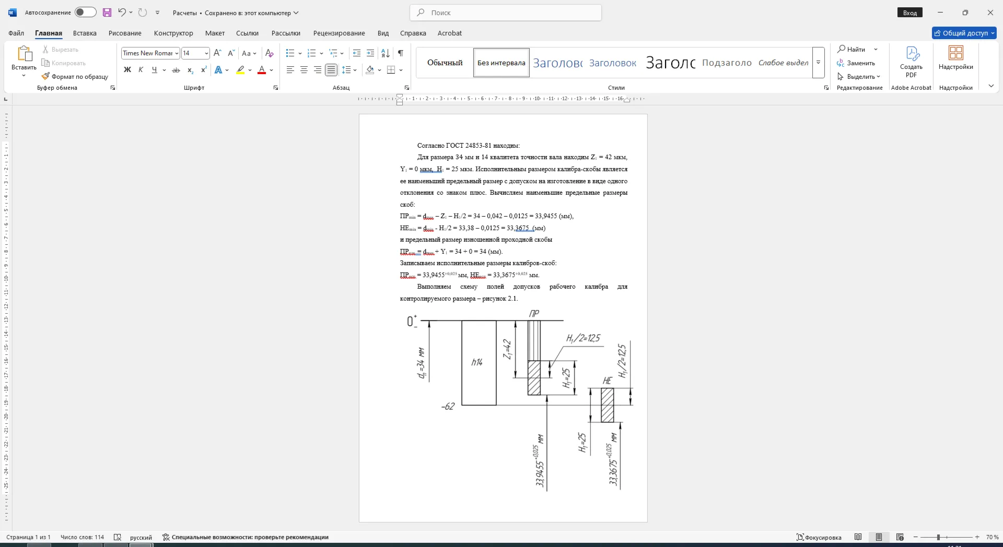This screenshot has height=547, width=1003.
Task: Click the Общий доступ share button
Action: click(x=964, y=33)
